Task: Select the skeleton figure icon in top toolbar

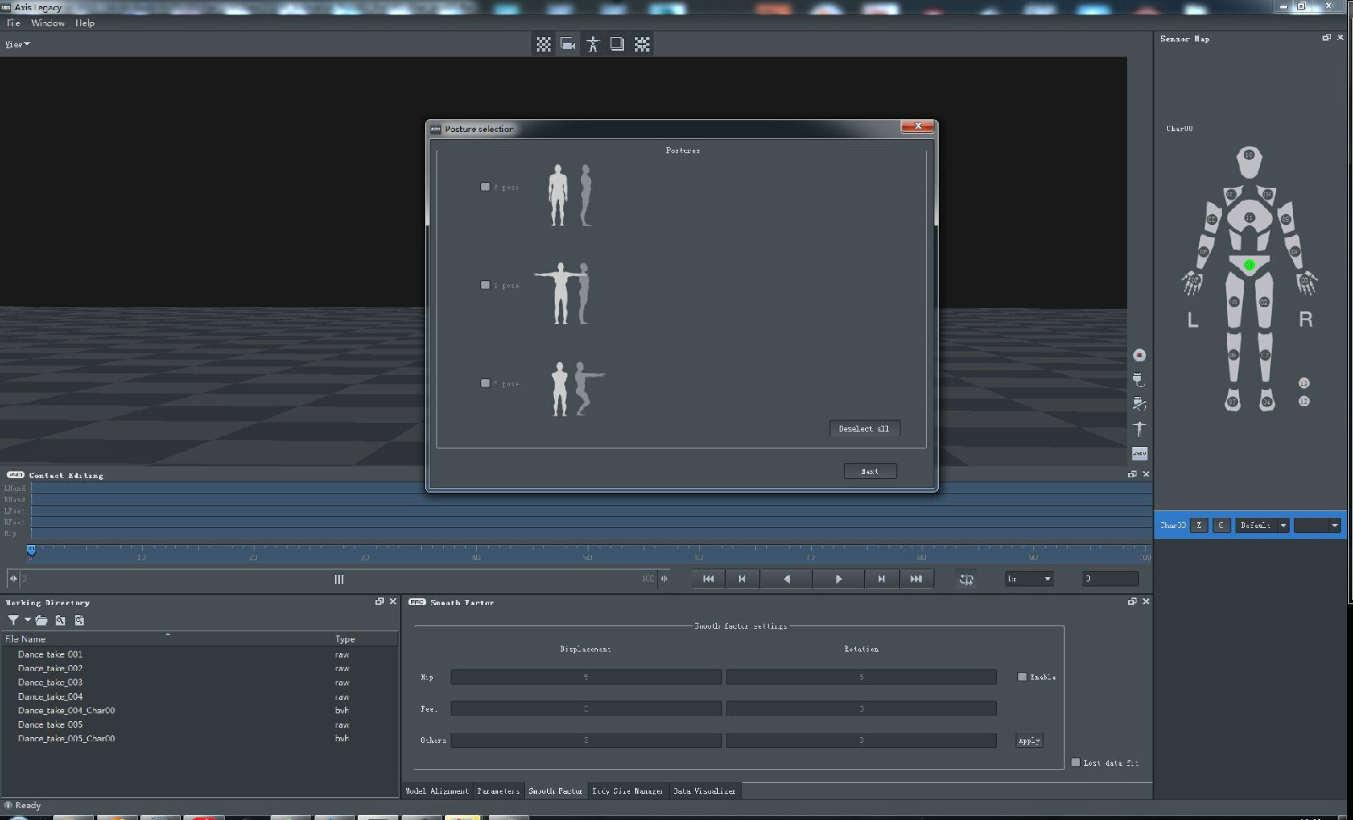Action: [x=593, y=44]
